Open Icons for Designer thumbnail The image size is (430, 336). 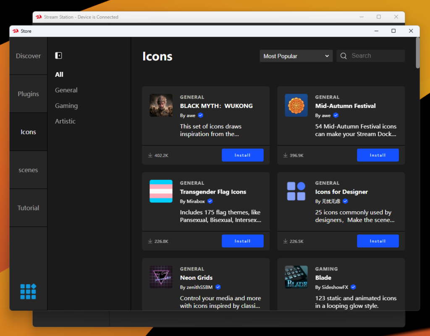pyautogui.click(x=296, y=191)
